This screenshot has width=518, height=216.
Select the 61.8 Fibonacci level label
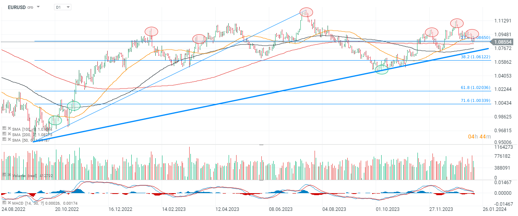coord(475,87)
